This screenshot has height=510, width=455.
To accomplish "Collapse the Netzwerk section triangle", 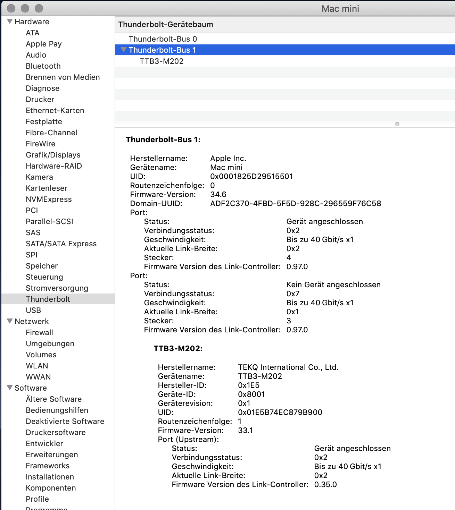I will 10,321.
